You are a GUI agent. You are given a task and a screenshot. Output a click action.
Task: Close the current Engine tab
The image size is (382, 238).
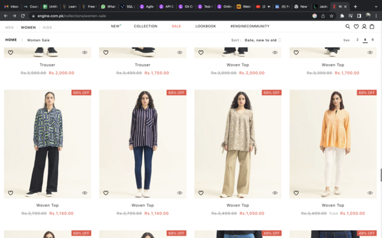click(x=345, y=6)
